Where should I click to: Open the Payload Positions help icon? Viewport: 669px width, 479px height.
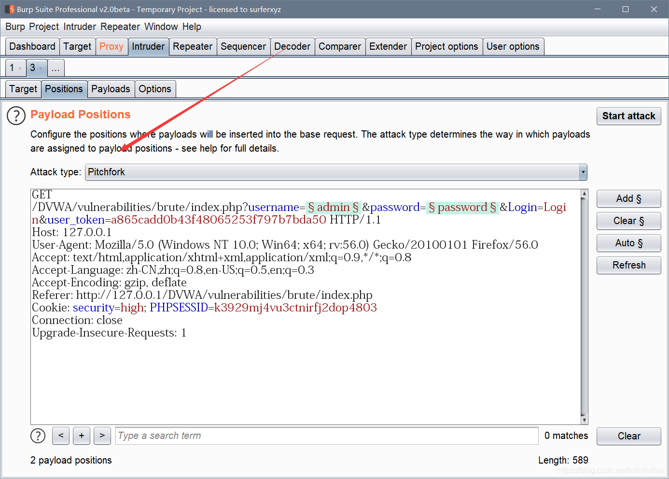tap(16, 116)
